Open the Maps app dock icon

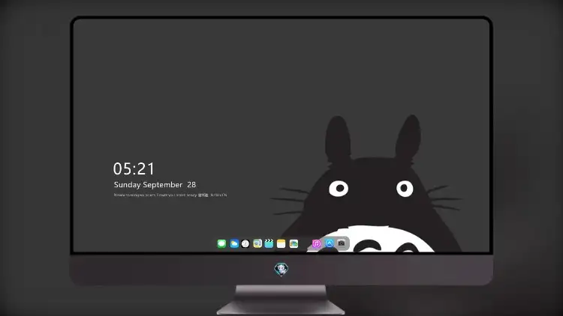click(294, 243)
